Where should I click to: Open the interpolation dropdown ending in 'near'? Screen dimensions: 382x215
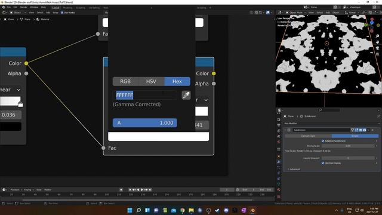pos(11,90)
